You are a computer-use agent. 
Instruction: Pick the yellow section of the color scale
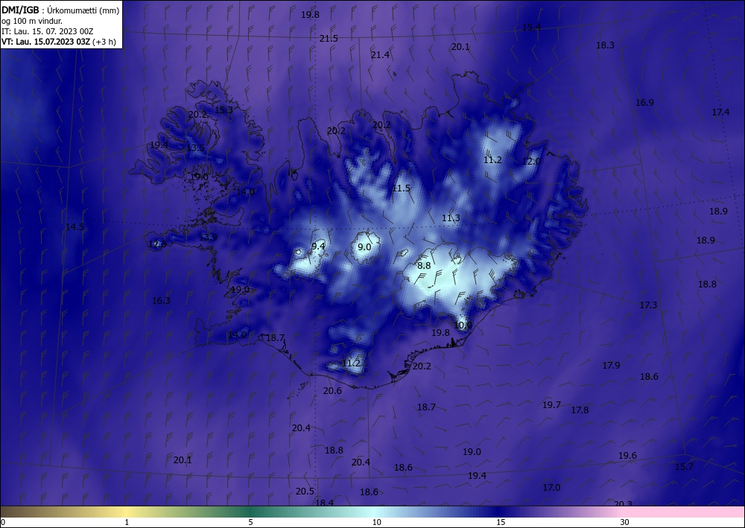point(126,512)
